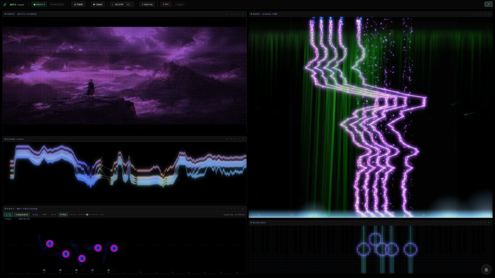The width and height of the screenshot is (495, 278).
Task: Open the hamburger menu at bottom right
Action: [x=486, y=269]
